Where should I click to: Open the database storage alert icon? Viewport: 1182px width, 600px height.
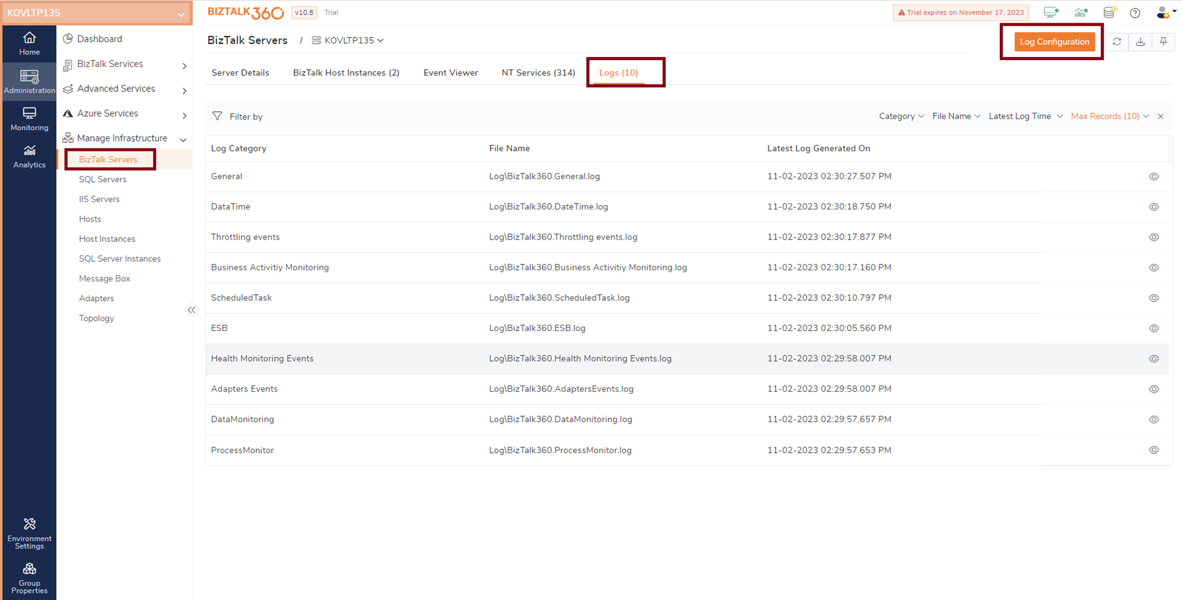[x=1110, y=12]
